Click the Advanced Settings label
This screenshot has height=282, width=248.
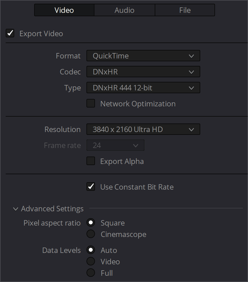click(52, 209)
